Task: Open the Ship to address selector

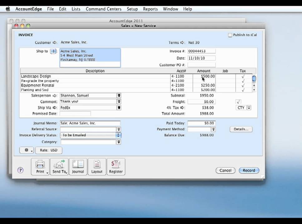Action: pyautogui.click(x=53, y=51)
